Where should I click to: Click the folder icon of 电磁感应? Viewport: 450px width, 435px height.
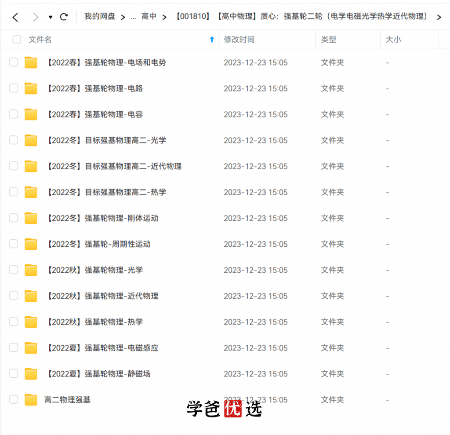(x=31, y=347)
